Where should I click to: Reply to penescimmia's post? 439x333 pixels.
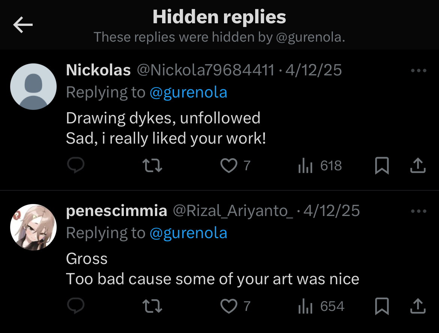(x=75, y=306)
